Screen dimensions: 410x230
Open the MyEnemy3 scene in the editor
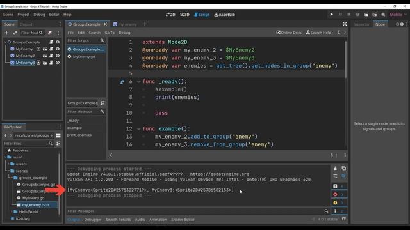pos(45,63)
